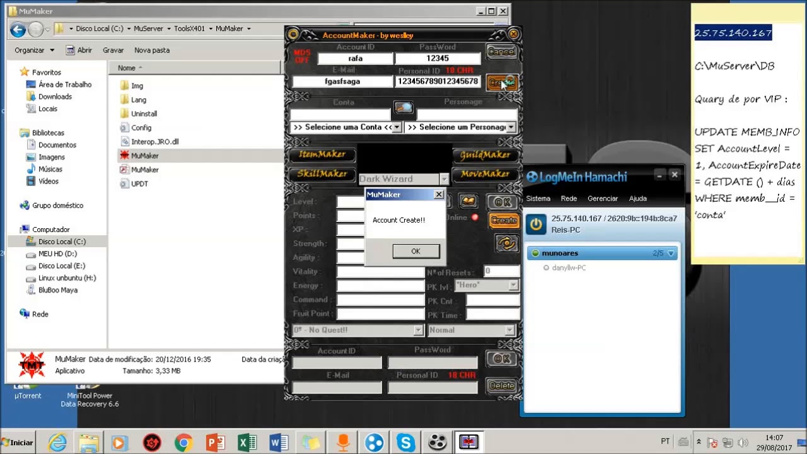Click the volume icon in the system tray
Viewport: 807px width, 454px height.
(x=742, y=443)
